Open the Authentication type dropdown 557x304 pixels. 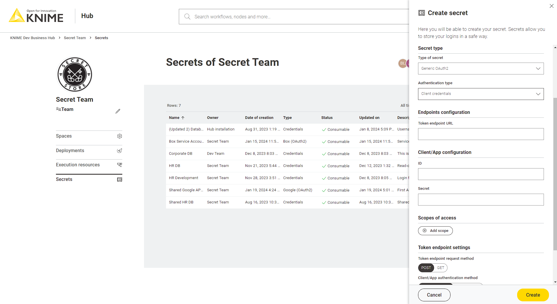(x=481, y=94)
